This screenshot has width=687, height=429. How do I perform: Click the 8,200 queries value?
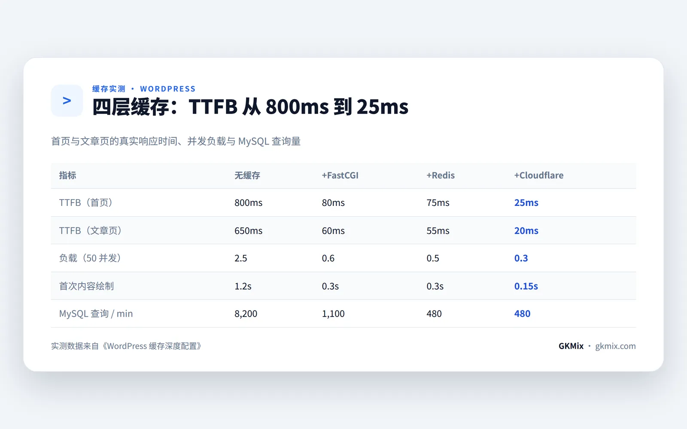[x=246, y=314]
